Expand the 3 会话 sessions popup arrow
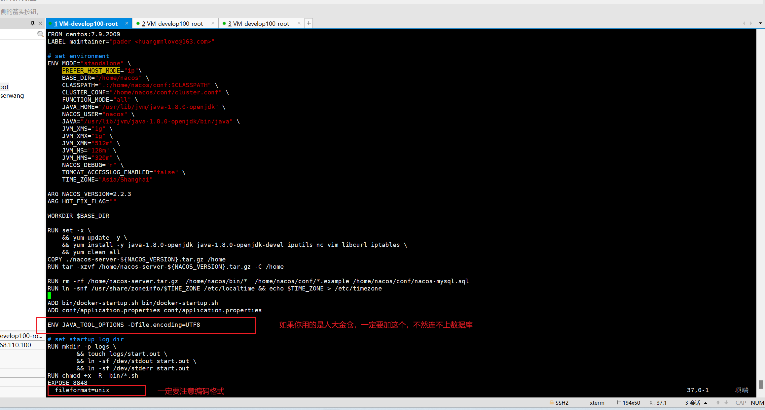The width and height of the screenshot is (765, 410). [x=706, y=403]
